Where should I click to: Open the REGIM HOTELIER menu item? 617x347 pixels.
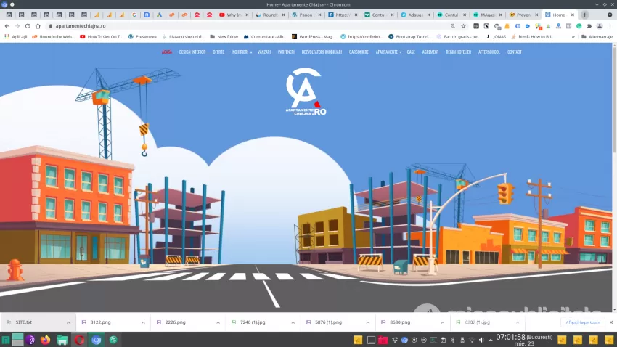459,52
